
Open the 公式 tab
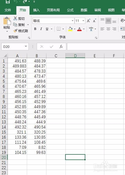pyautogui.click(x=70, y=10)
